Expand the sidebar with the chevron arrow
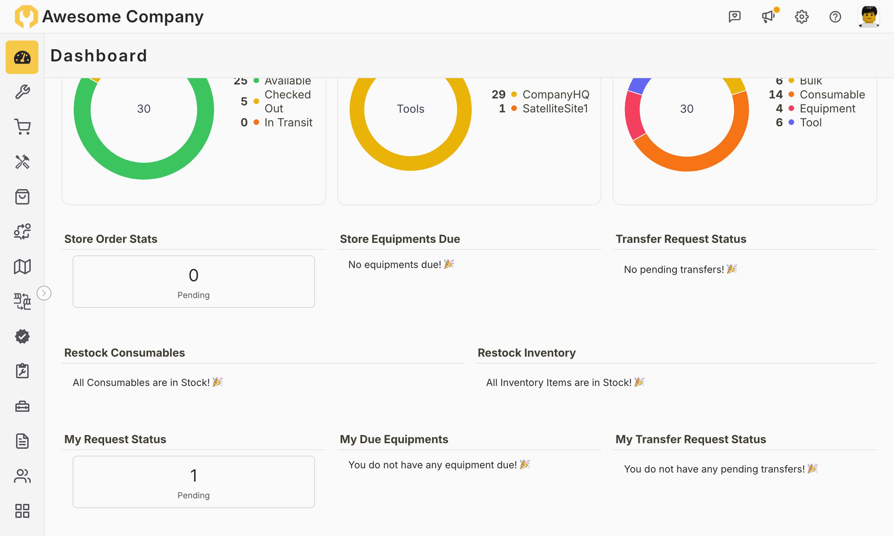894x536 pixels. (x=44, y=293)
